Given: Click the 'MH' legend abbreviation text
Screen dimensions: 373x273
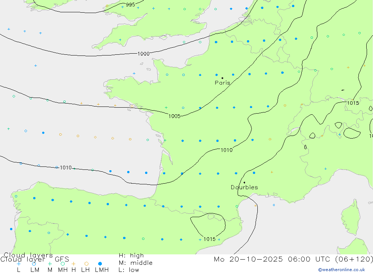Looking at the screenshot, I should (x=63, y=270).
